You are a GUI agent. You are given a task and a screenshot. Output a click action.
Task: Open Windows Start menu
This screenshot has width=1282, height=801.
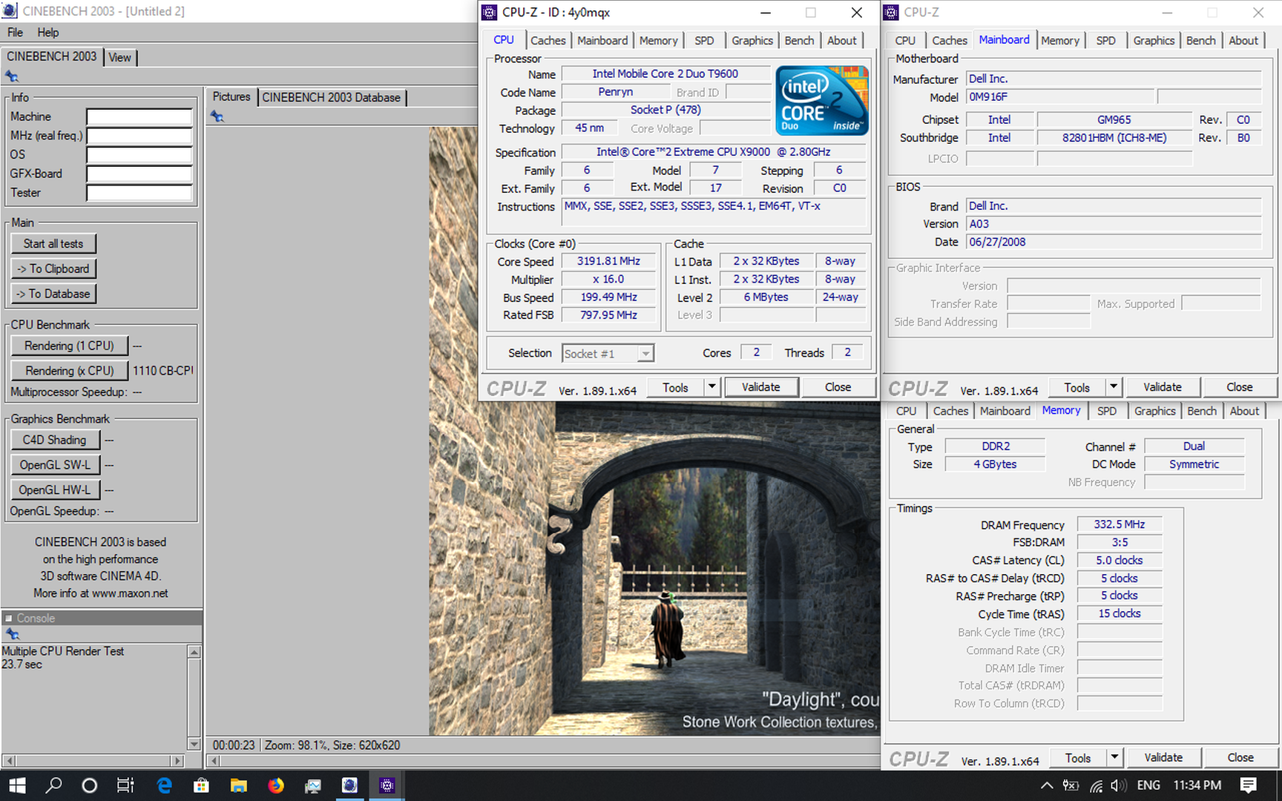point(17,785)
